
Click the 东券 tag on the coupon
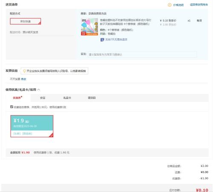point(17,133)
